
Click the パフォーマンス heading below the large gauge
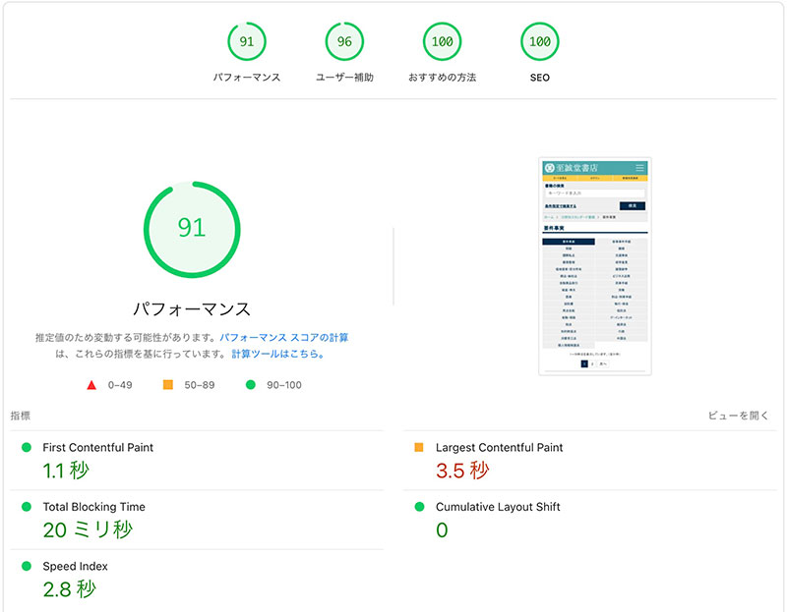192,308
